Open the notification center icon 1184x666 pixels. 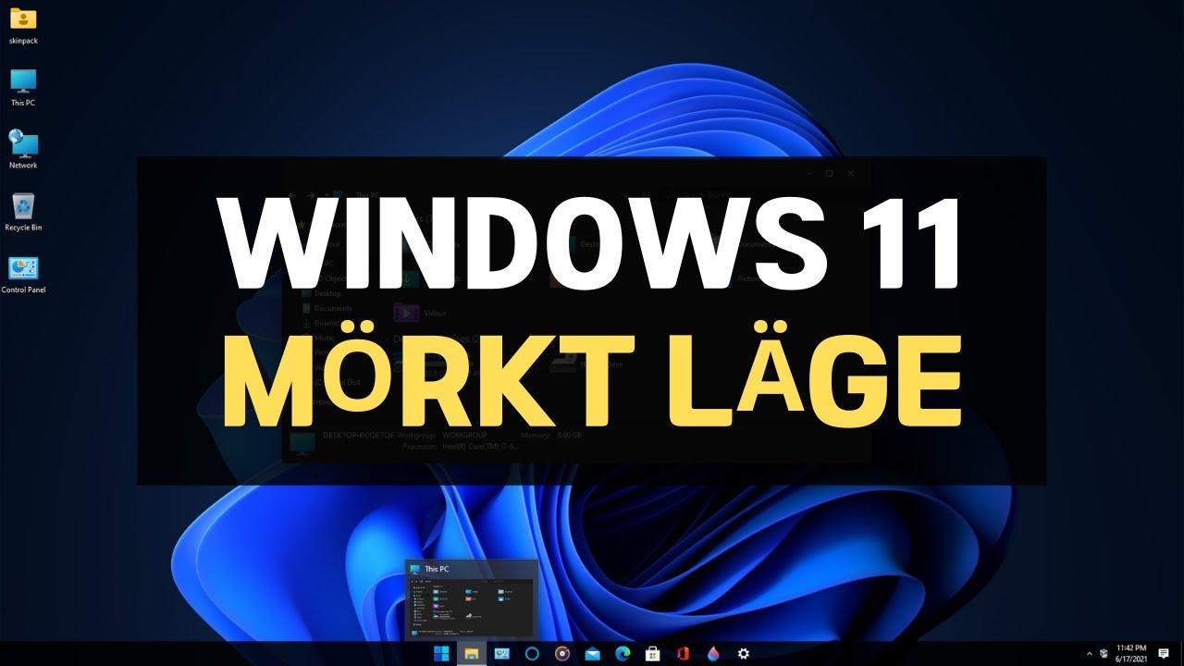[1164, 654]
